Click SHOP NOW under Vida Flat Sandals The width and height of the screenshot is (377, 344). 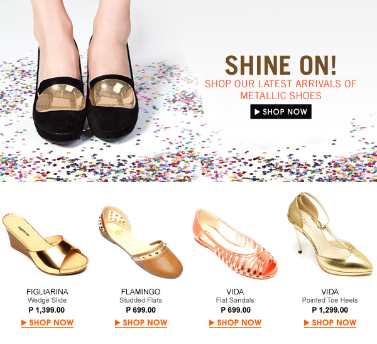235,323
